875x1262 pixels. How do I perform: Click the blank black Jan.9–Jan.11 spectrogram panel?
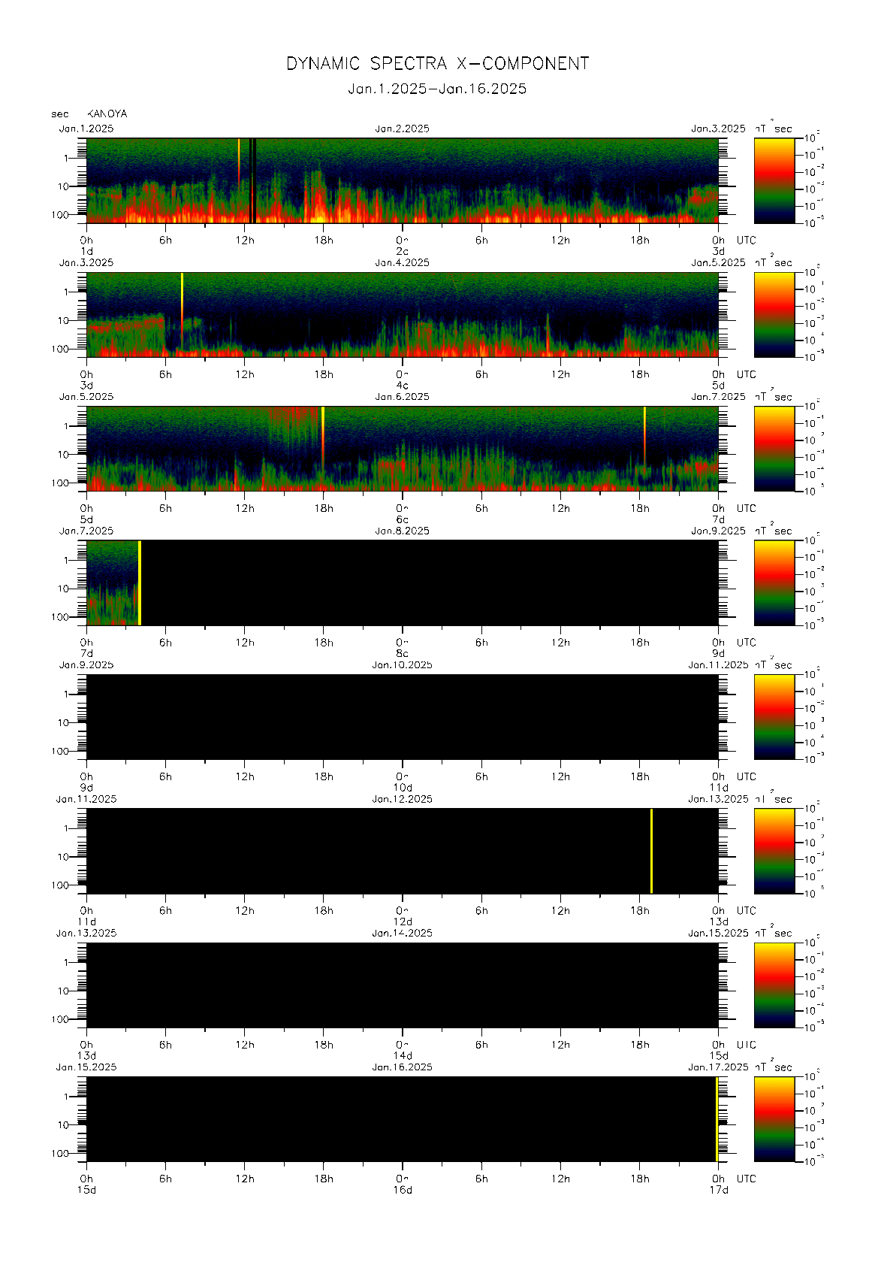click(403, 716)
